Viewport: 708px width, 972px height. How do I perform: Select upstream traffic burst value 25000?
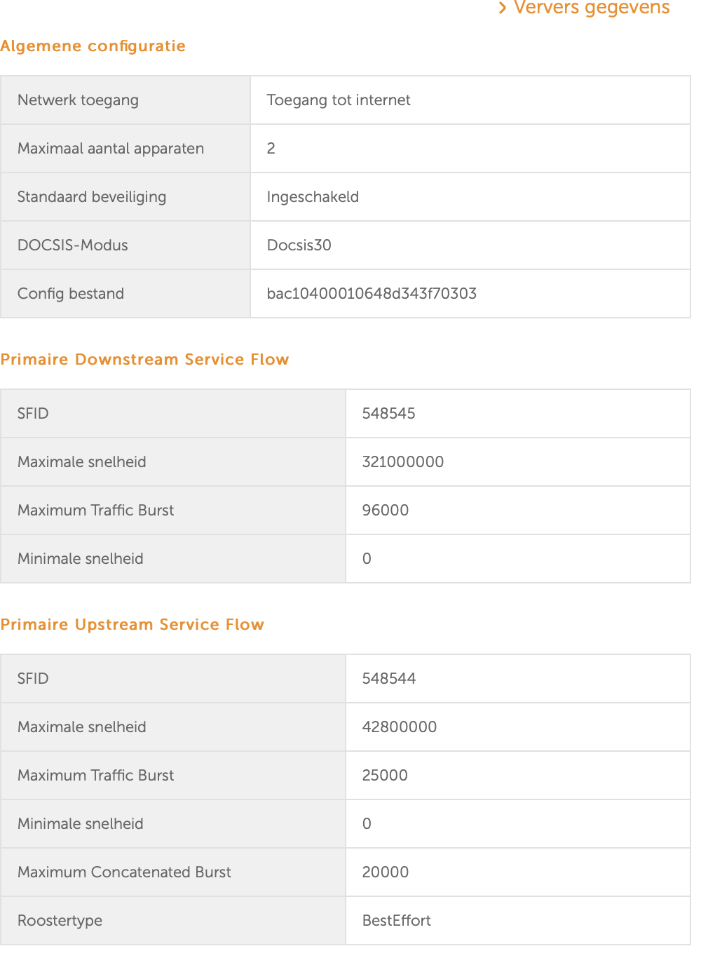pyautogui.click(x=385, y=776)
